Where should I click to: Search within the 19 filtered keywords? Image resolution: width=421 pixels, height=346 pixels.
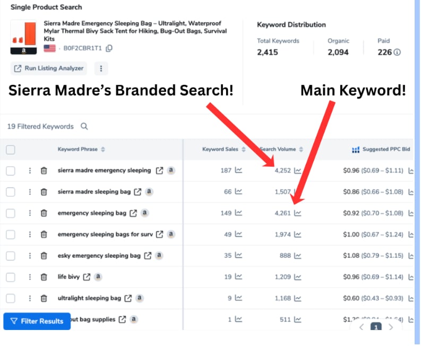(84, 126)
